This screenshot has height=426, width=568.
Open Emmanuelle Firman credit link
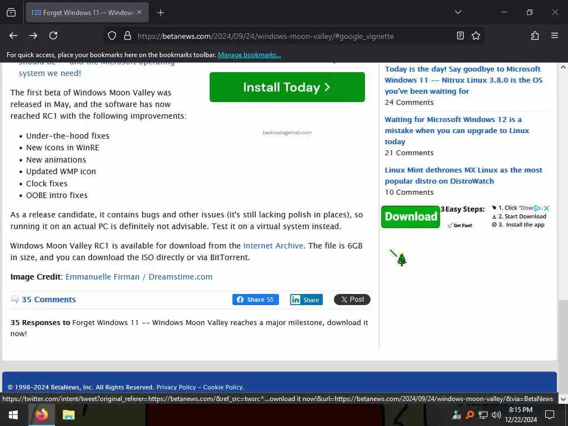[102, 277]
